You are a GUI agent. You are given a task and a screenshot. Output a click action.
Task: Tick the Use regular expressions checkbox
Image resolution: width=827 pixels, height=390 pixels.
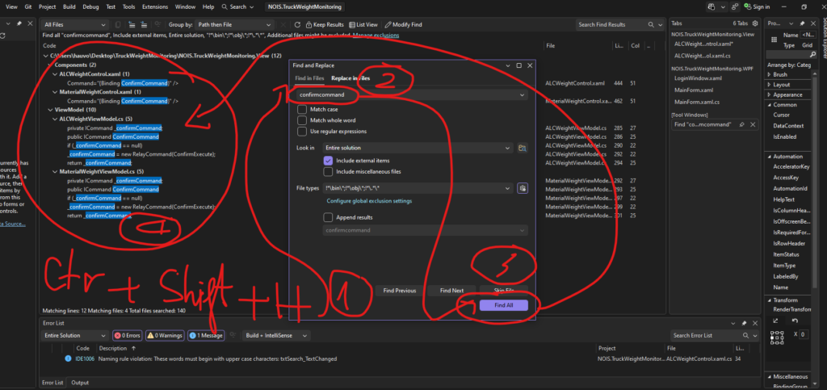coord(302,131)
